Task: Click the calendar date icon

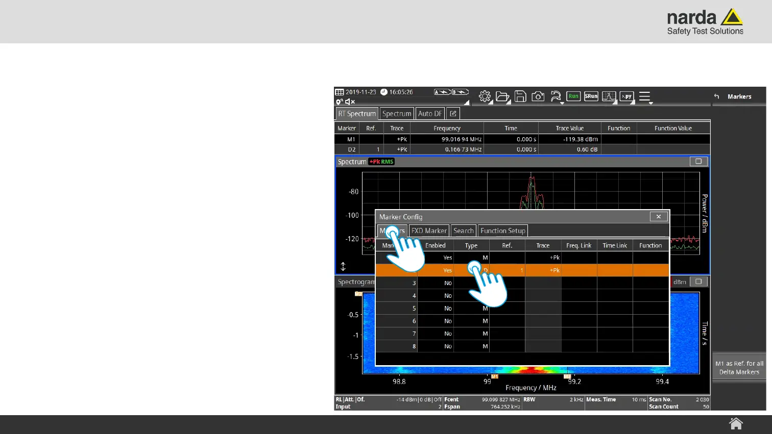Action: 340,92
